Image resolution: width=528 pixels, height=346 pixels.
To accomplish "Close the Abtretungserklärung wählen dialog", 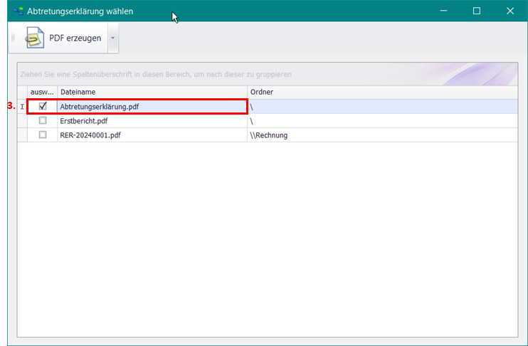I will pos(509,11).
